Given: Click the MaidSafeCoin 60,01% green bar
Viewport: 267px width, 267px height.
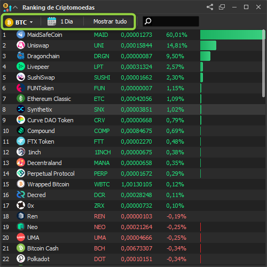Looking at the screenshot, I should pyautogui.click(x=233, y=35).
